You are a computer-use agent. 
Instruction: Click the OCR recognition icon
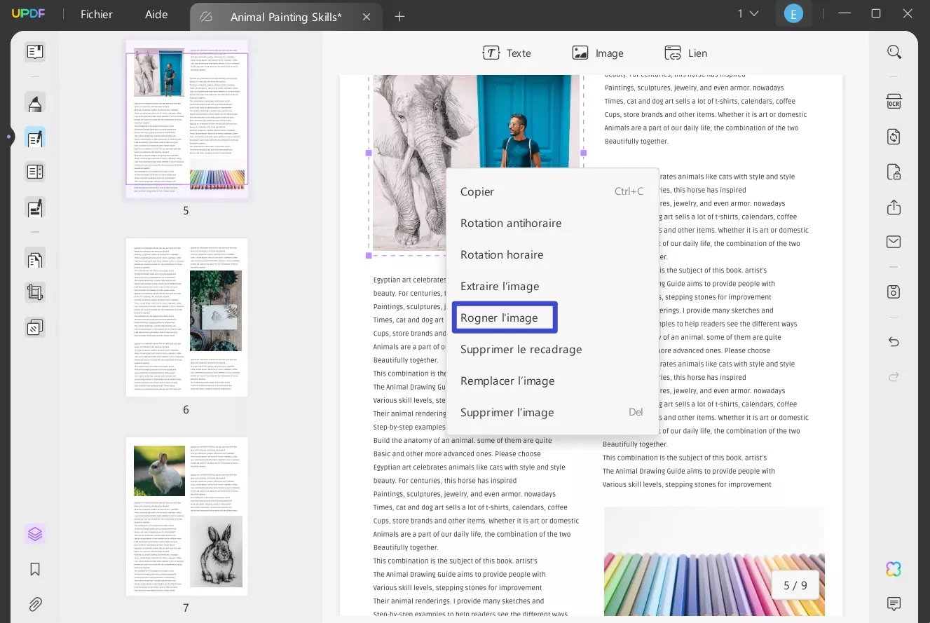click(894, 102)
